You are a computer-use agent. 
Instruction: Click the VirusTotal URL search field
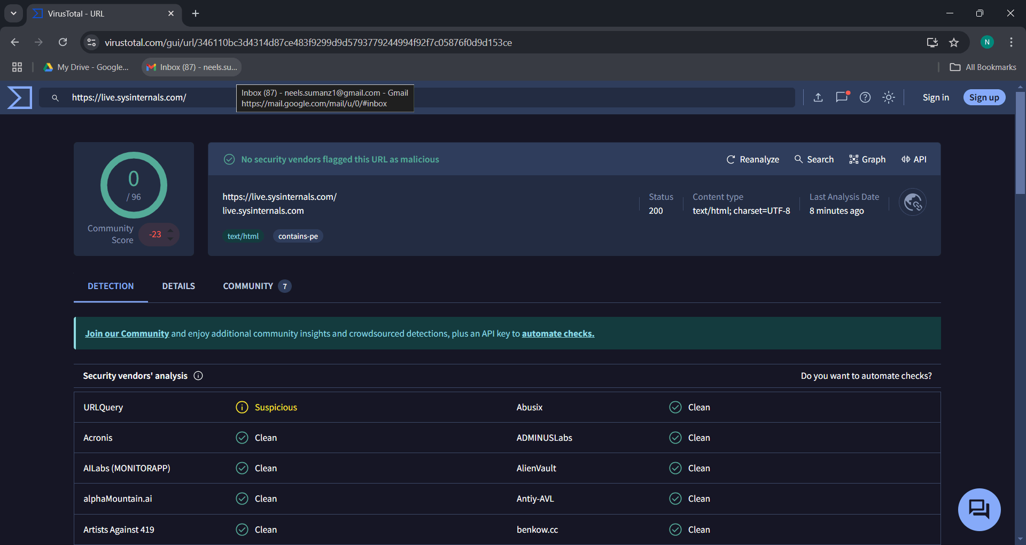tap(417, 97)
